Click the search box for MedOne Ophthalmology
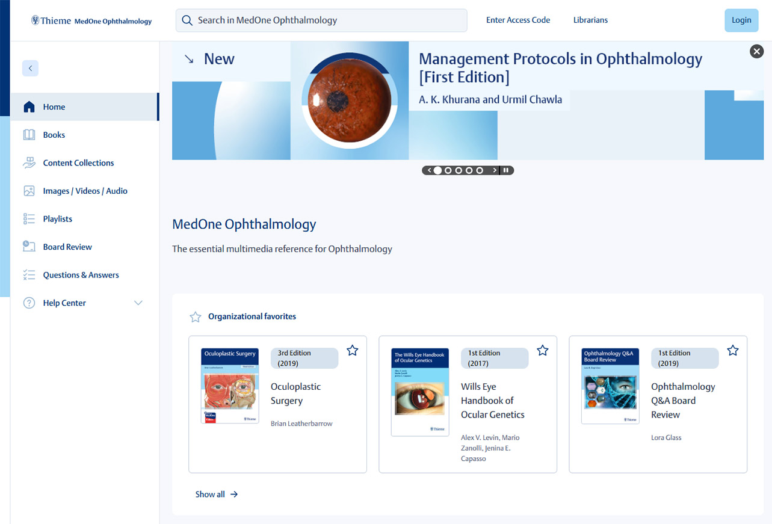 pyautogui.click(x=321, y=20)
